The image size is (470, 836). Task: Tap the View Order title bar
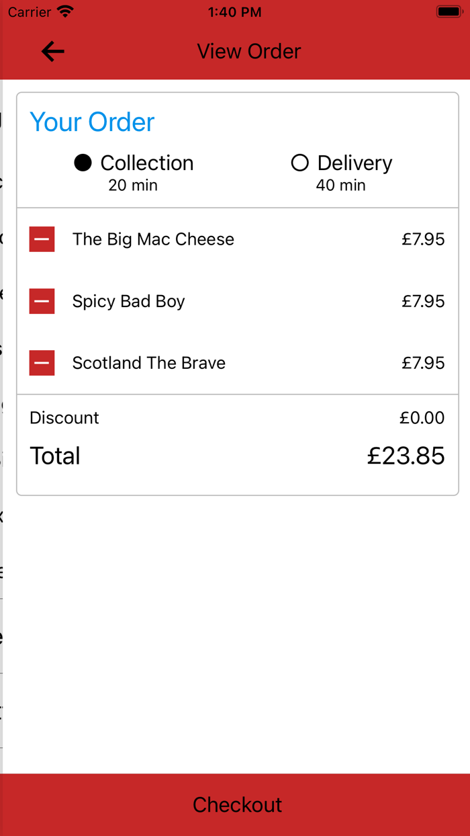[248, 51]
